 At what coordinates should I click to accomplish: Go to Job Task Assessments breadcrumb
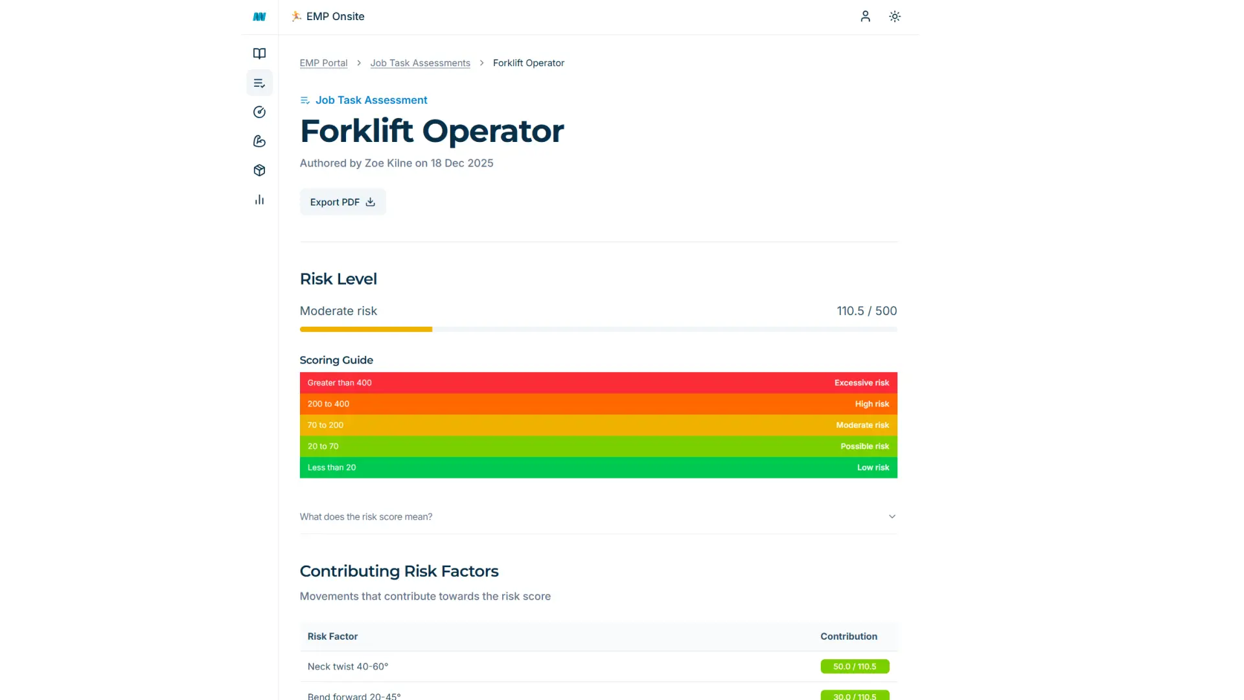[x=420, y=63]
